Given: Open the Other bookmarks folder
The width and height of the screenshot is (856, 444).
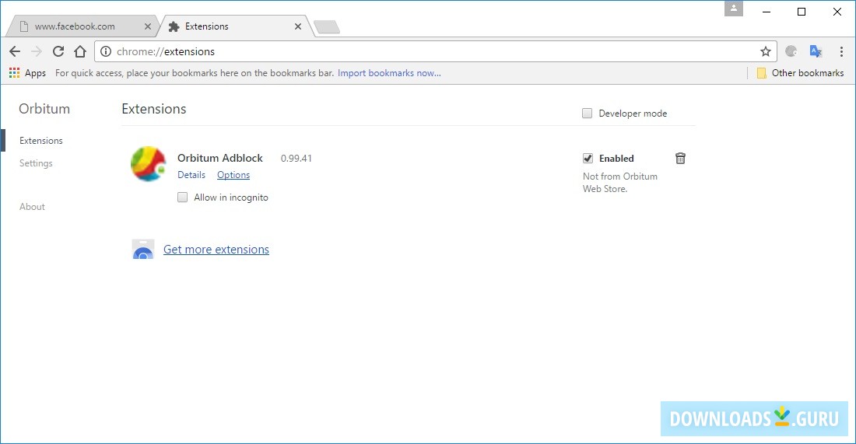Looking at the screenshot, I should [800, 73].
